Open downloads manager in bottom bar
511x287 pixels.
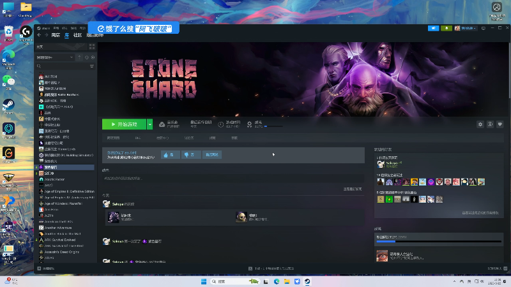(x=271, y=269)
